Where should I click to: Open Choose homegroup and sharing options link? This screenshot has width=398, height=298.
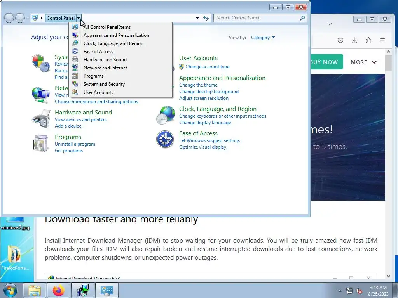pos(96,102)
